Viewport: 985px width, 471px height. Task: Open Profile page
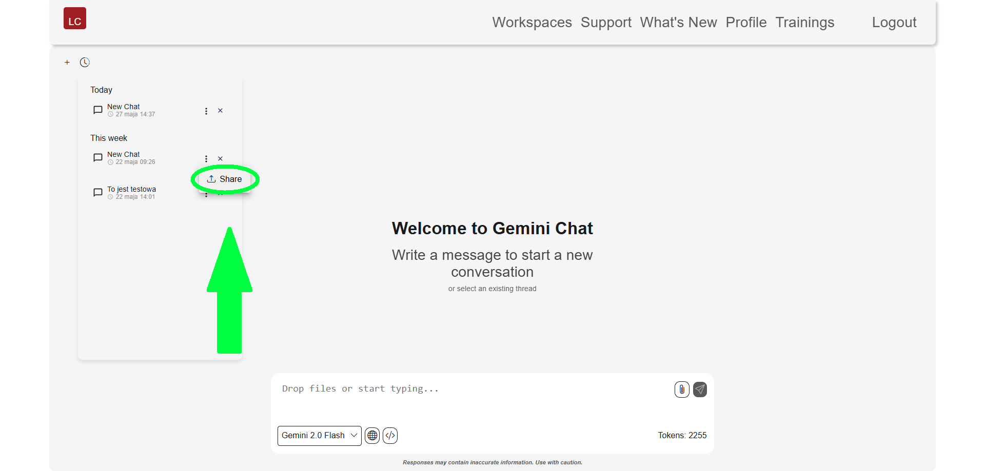pos(746,23)
